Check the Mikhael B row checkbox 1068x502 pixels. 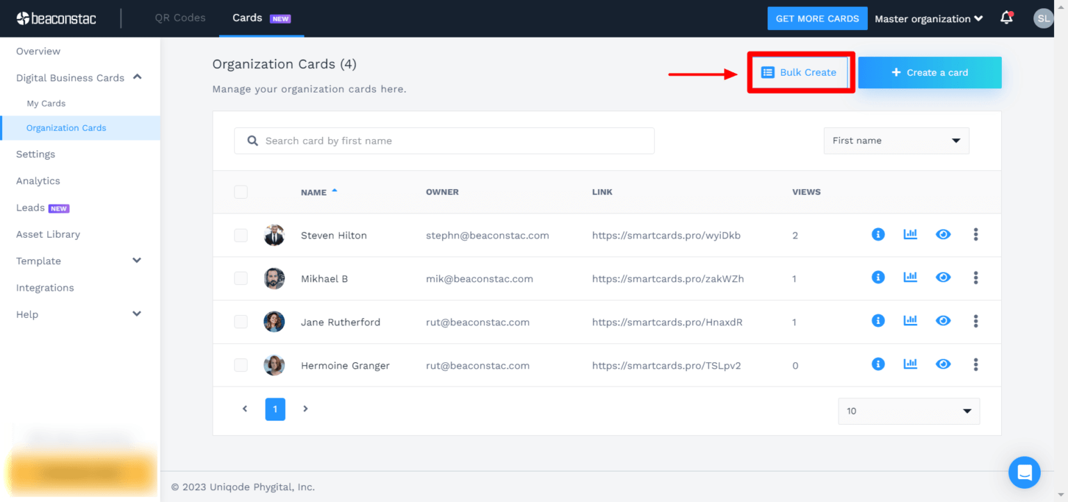pos(241,278)
